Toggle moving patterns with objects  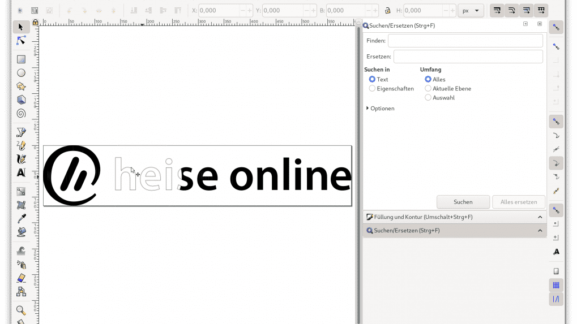(541, 11)
